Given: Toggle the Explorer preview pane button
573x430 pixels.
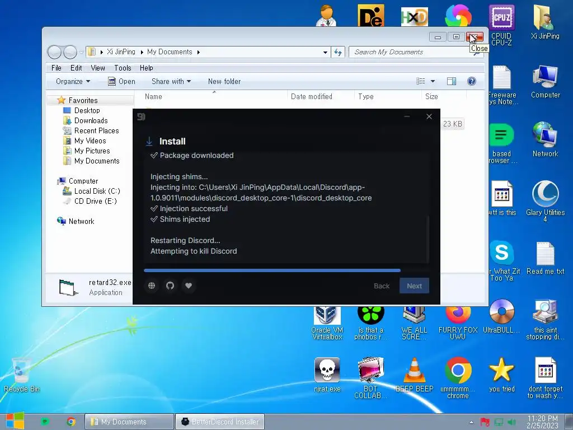Looking at the screenshot, I should click(x=452, y=81).
